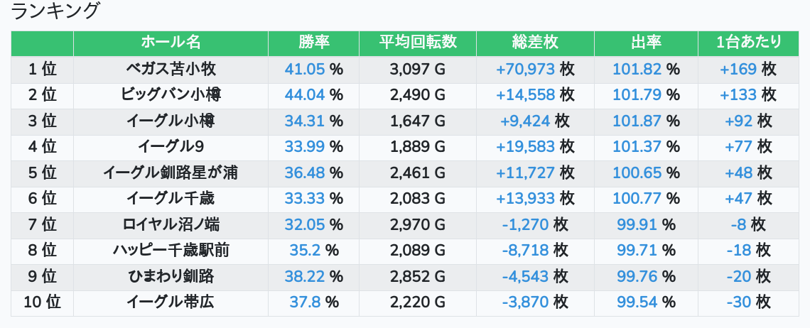Click the ベガス苫小牧 hall name

(x=171, y=69)
